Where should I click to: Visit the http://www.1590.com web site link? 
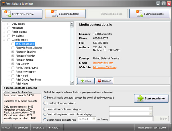(105, 67)
